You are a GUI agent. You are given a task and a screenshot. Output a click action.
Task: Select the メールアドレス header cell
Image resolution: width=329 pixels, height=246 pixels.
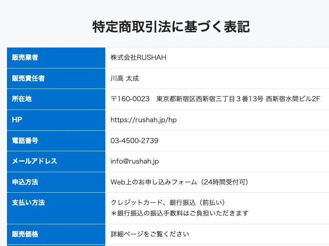(56, 162)
